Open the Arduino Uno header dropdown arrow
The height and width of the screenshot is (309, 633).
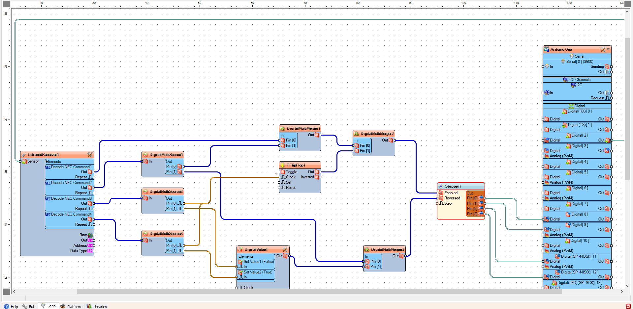click(608, 49)
